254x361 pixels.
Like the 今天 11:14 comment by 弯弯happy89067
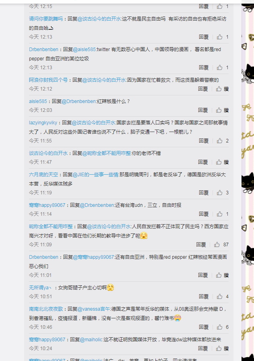[219, 214]
